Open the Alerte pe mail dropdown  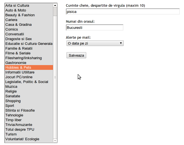(x=95, y=43)
